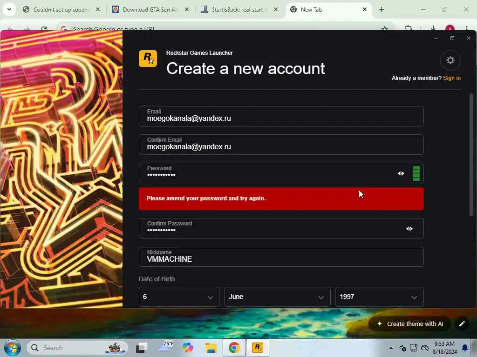Image resolution: width=477 pixels, height=357 pixels.
Task: Click the cloud sync tray icon
Action: tap(425, 348)
